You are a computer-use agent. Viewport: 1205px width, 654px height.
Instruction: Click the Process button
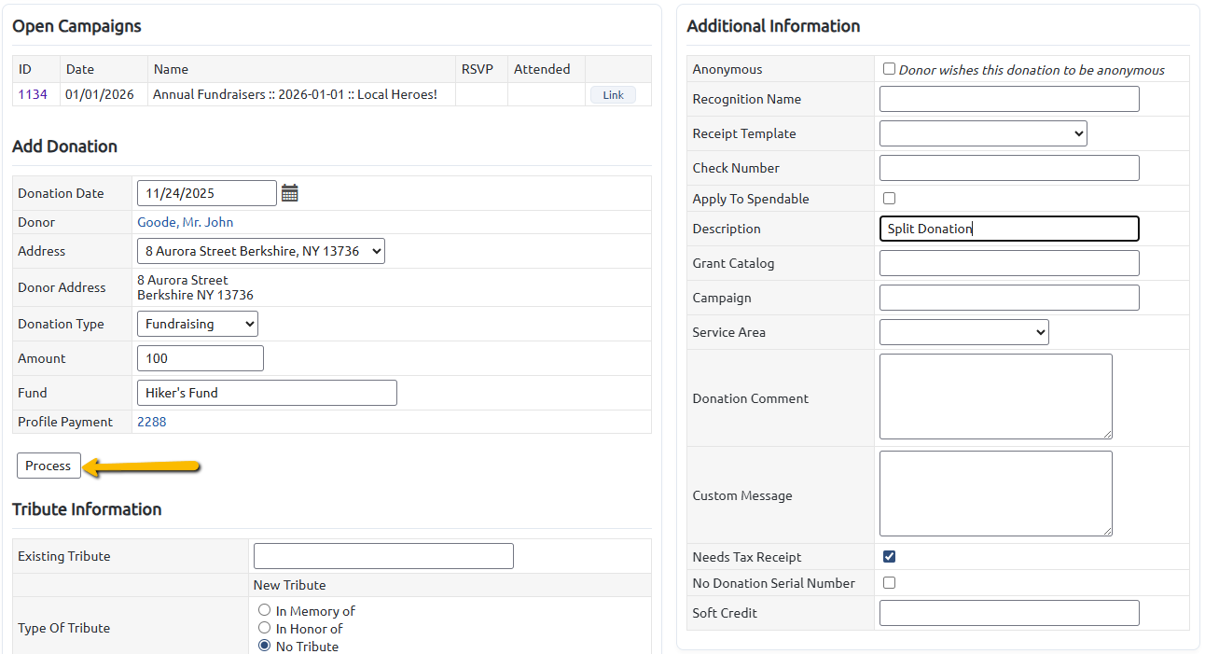coord(48,466)
